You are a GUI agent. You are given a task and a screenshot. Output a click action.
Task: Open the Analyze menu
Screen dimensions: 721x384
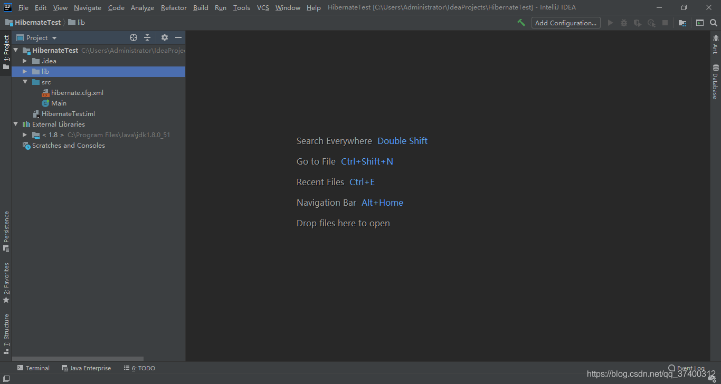(x=142, y=7)
